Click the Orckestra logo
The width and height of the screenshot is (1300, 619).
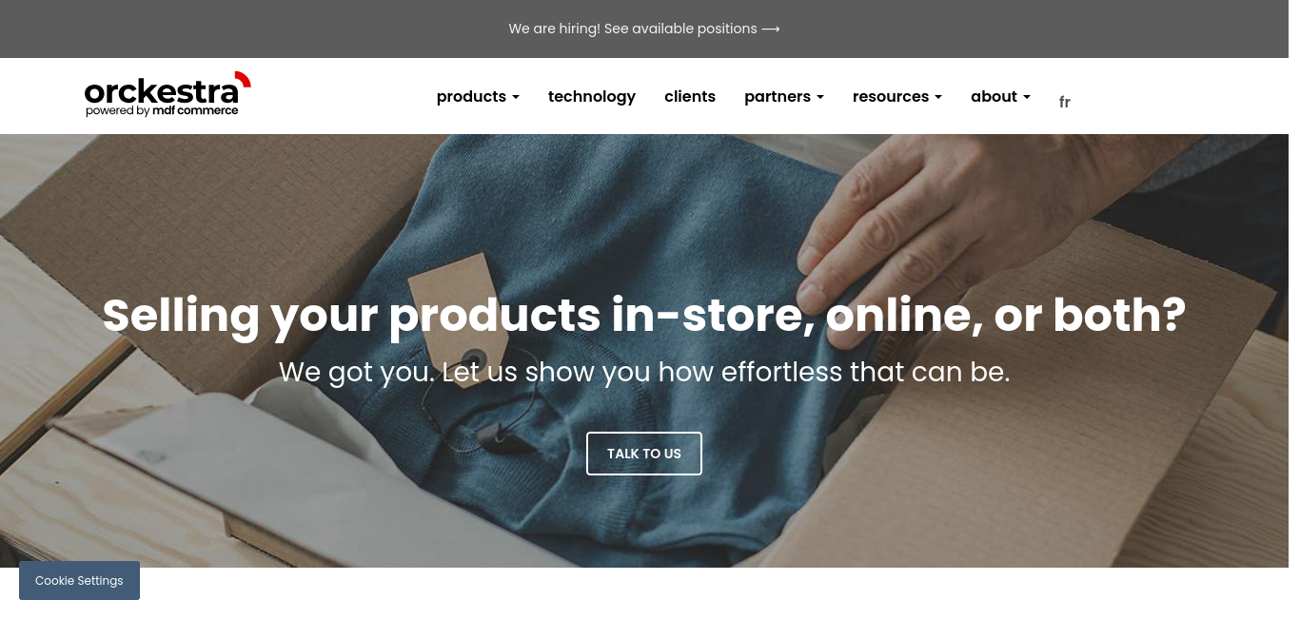click(167, 94)
